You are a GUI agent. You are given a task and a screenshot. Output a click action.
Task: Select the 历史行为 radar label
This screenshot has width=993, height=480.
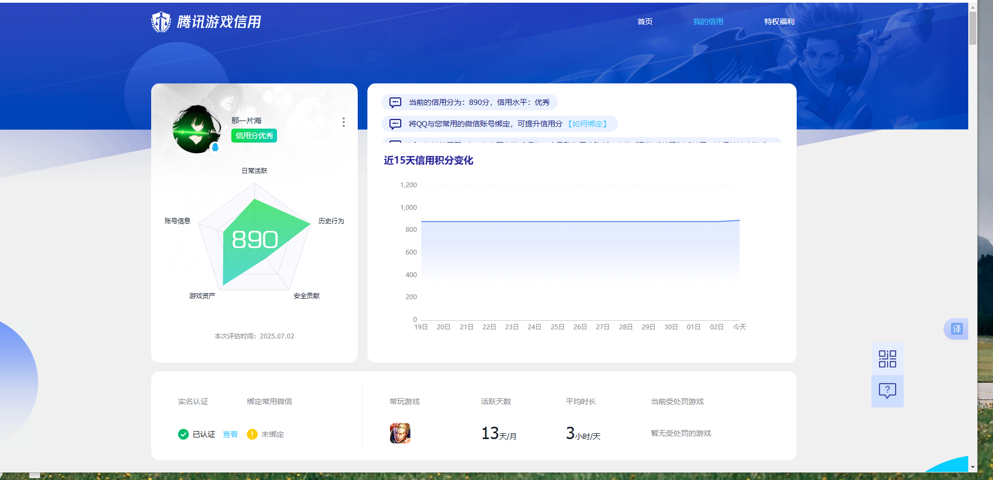(x=331, y=221)
